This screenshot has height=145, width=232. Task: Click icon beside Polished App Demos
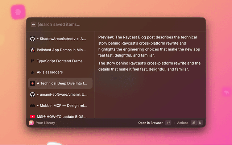(32, 50)
